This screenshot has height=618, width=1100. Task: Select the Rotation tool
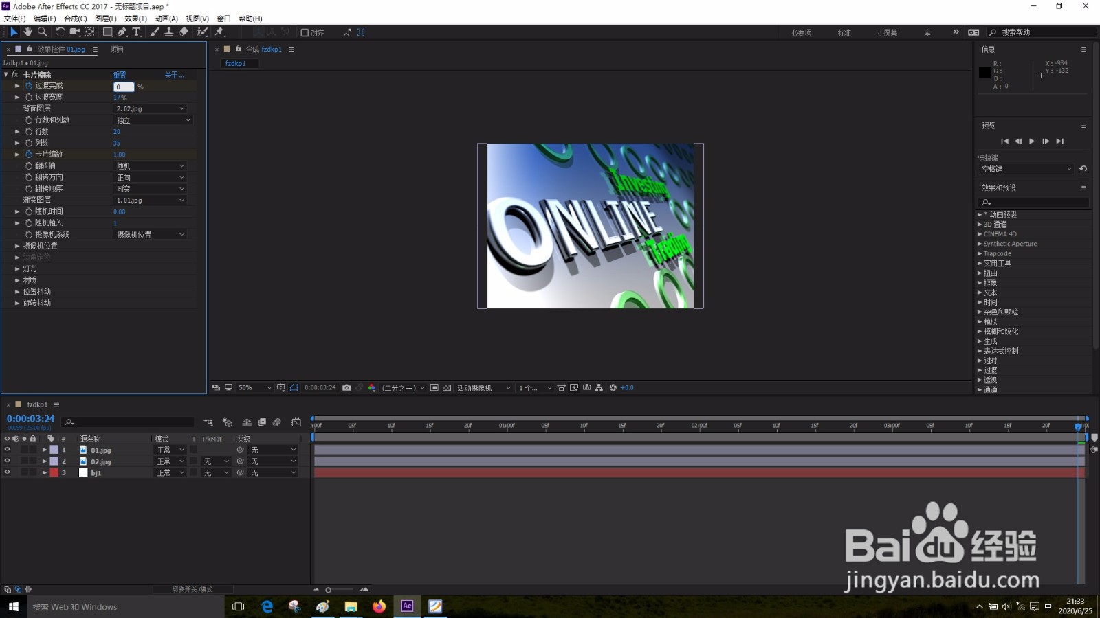(x=60, y=32)
